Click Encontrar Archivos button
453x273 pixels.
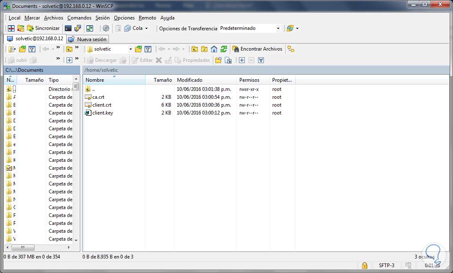pyautogui.click(x=257, y=49)
